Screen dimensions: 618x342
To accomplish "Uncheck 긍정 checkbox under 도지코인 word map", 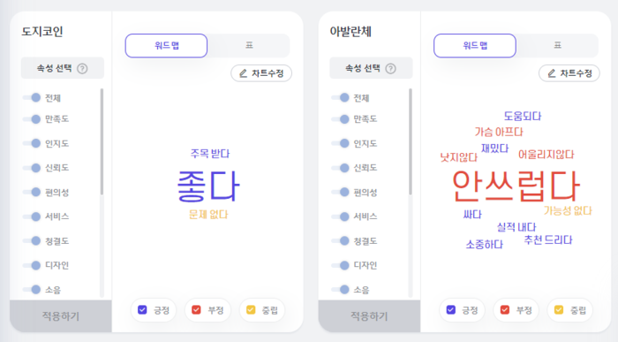I will tap(142, 310).
